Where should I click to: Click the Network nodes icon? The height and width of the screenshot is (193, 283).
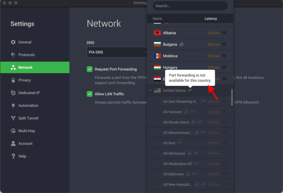coord(13,67)
